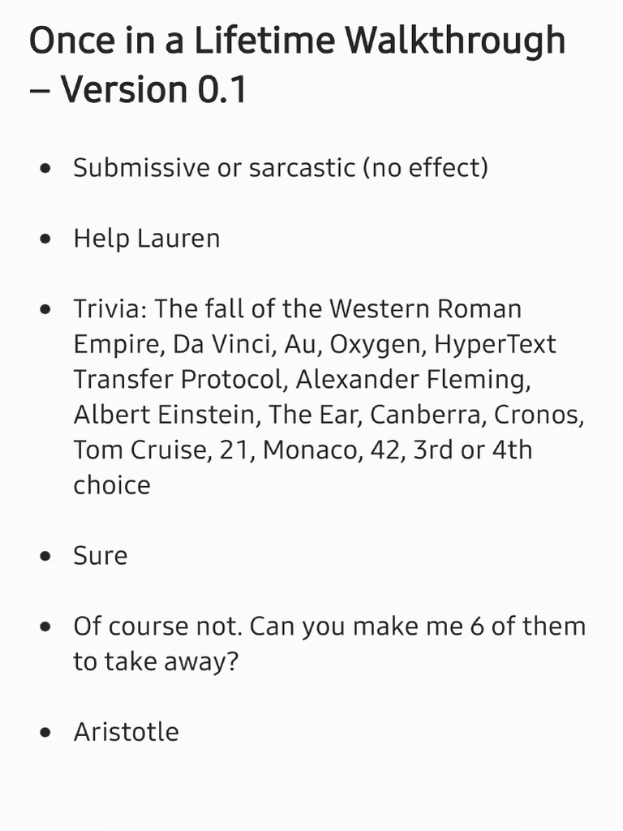The height and width of the screenshot is (831, 623).
Task: Click the "Da Vinci" trivia answer
Action: pyautogui.click(x=221, y=344)
